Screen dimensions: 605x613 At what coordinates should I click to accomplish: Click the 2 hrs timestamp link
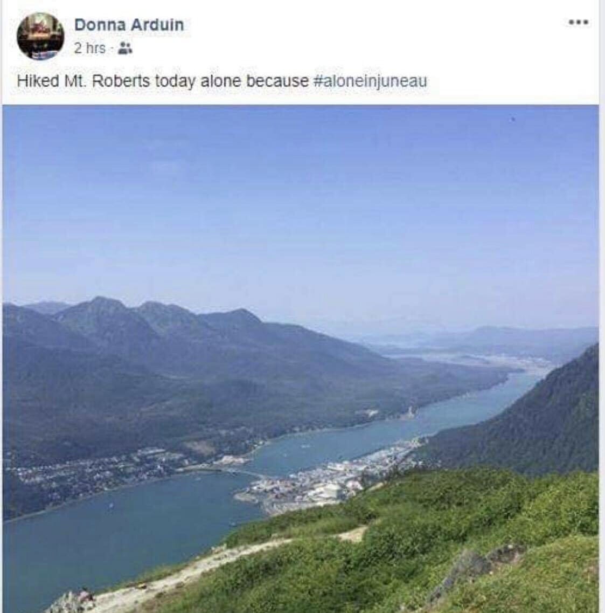pyautogui.click(x=90, y=49)
